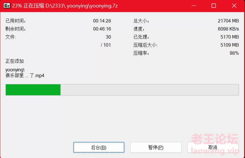The height and width of the screenshot is (158, 245).
Task: Click the elapsed time value 00:14:28
Action: (102, 21)
